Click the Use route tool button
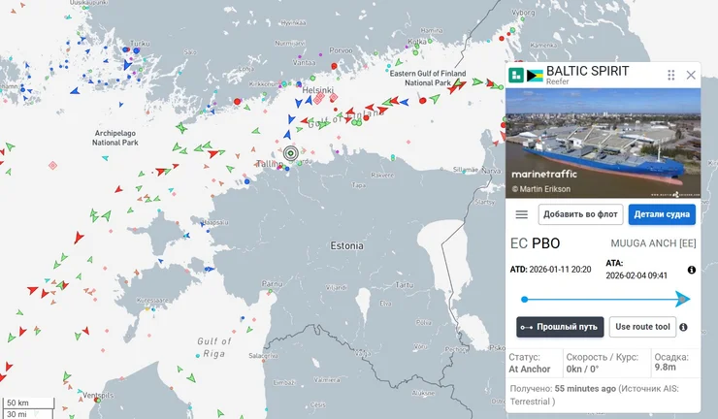Image resolution: width=718 pixels, height=419 pixels. [x=642, y=327]
